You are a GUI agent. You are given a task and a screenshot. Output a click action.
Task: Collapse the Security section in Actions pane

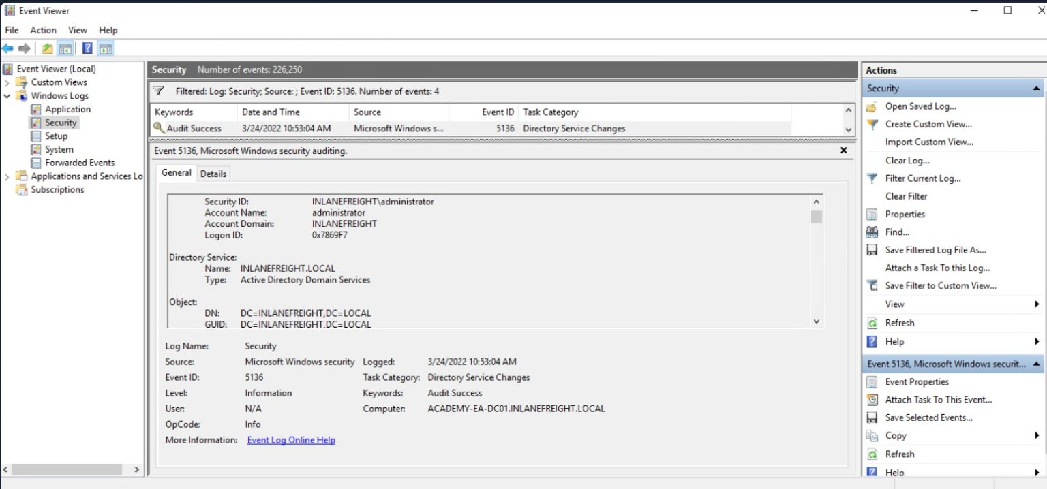(x=1036, y=89)
